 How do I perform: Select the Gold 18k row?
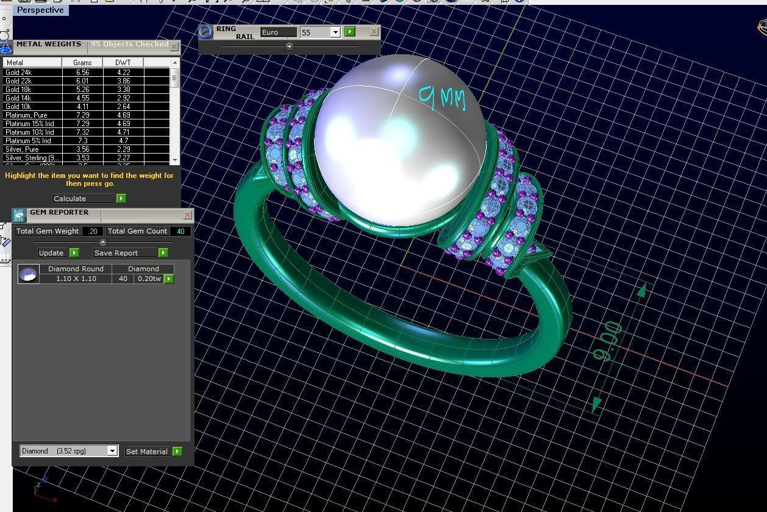(x=86, y=89)
